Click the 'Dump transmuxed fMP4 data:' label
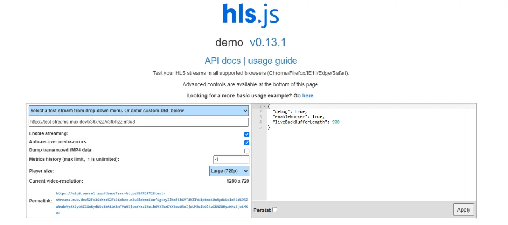The height and width of the screenshot is (225, 508). (61, 150)
